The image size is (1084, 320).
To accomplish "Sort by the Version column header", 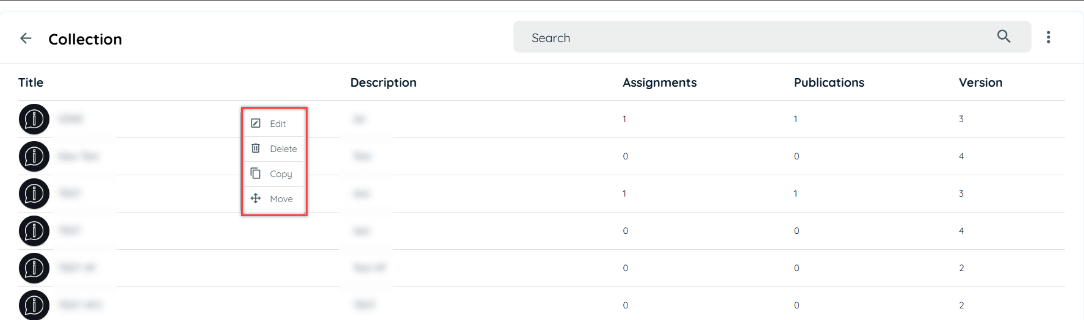I will point(980,82).
